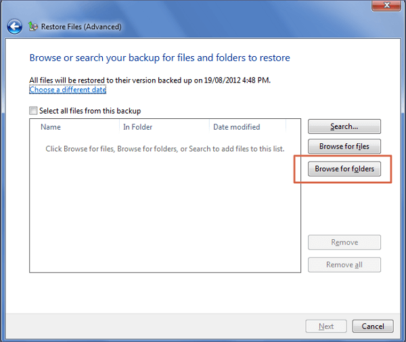The height and width of the screenshot is (342, 406).
Task: Click inside the empty restore file list
Action: click(164, 216)
